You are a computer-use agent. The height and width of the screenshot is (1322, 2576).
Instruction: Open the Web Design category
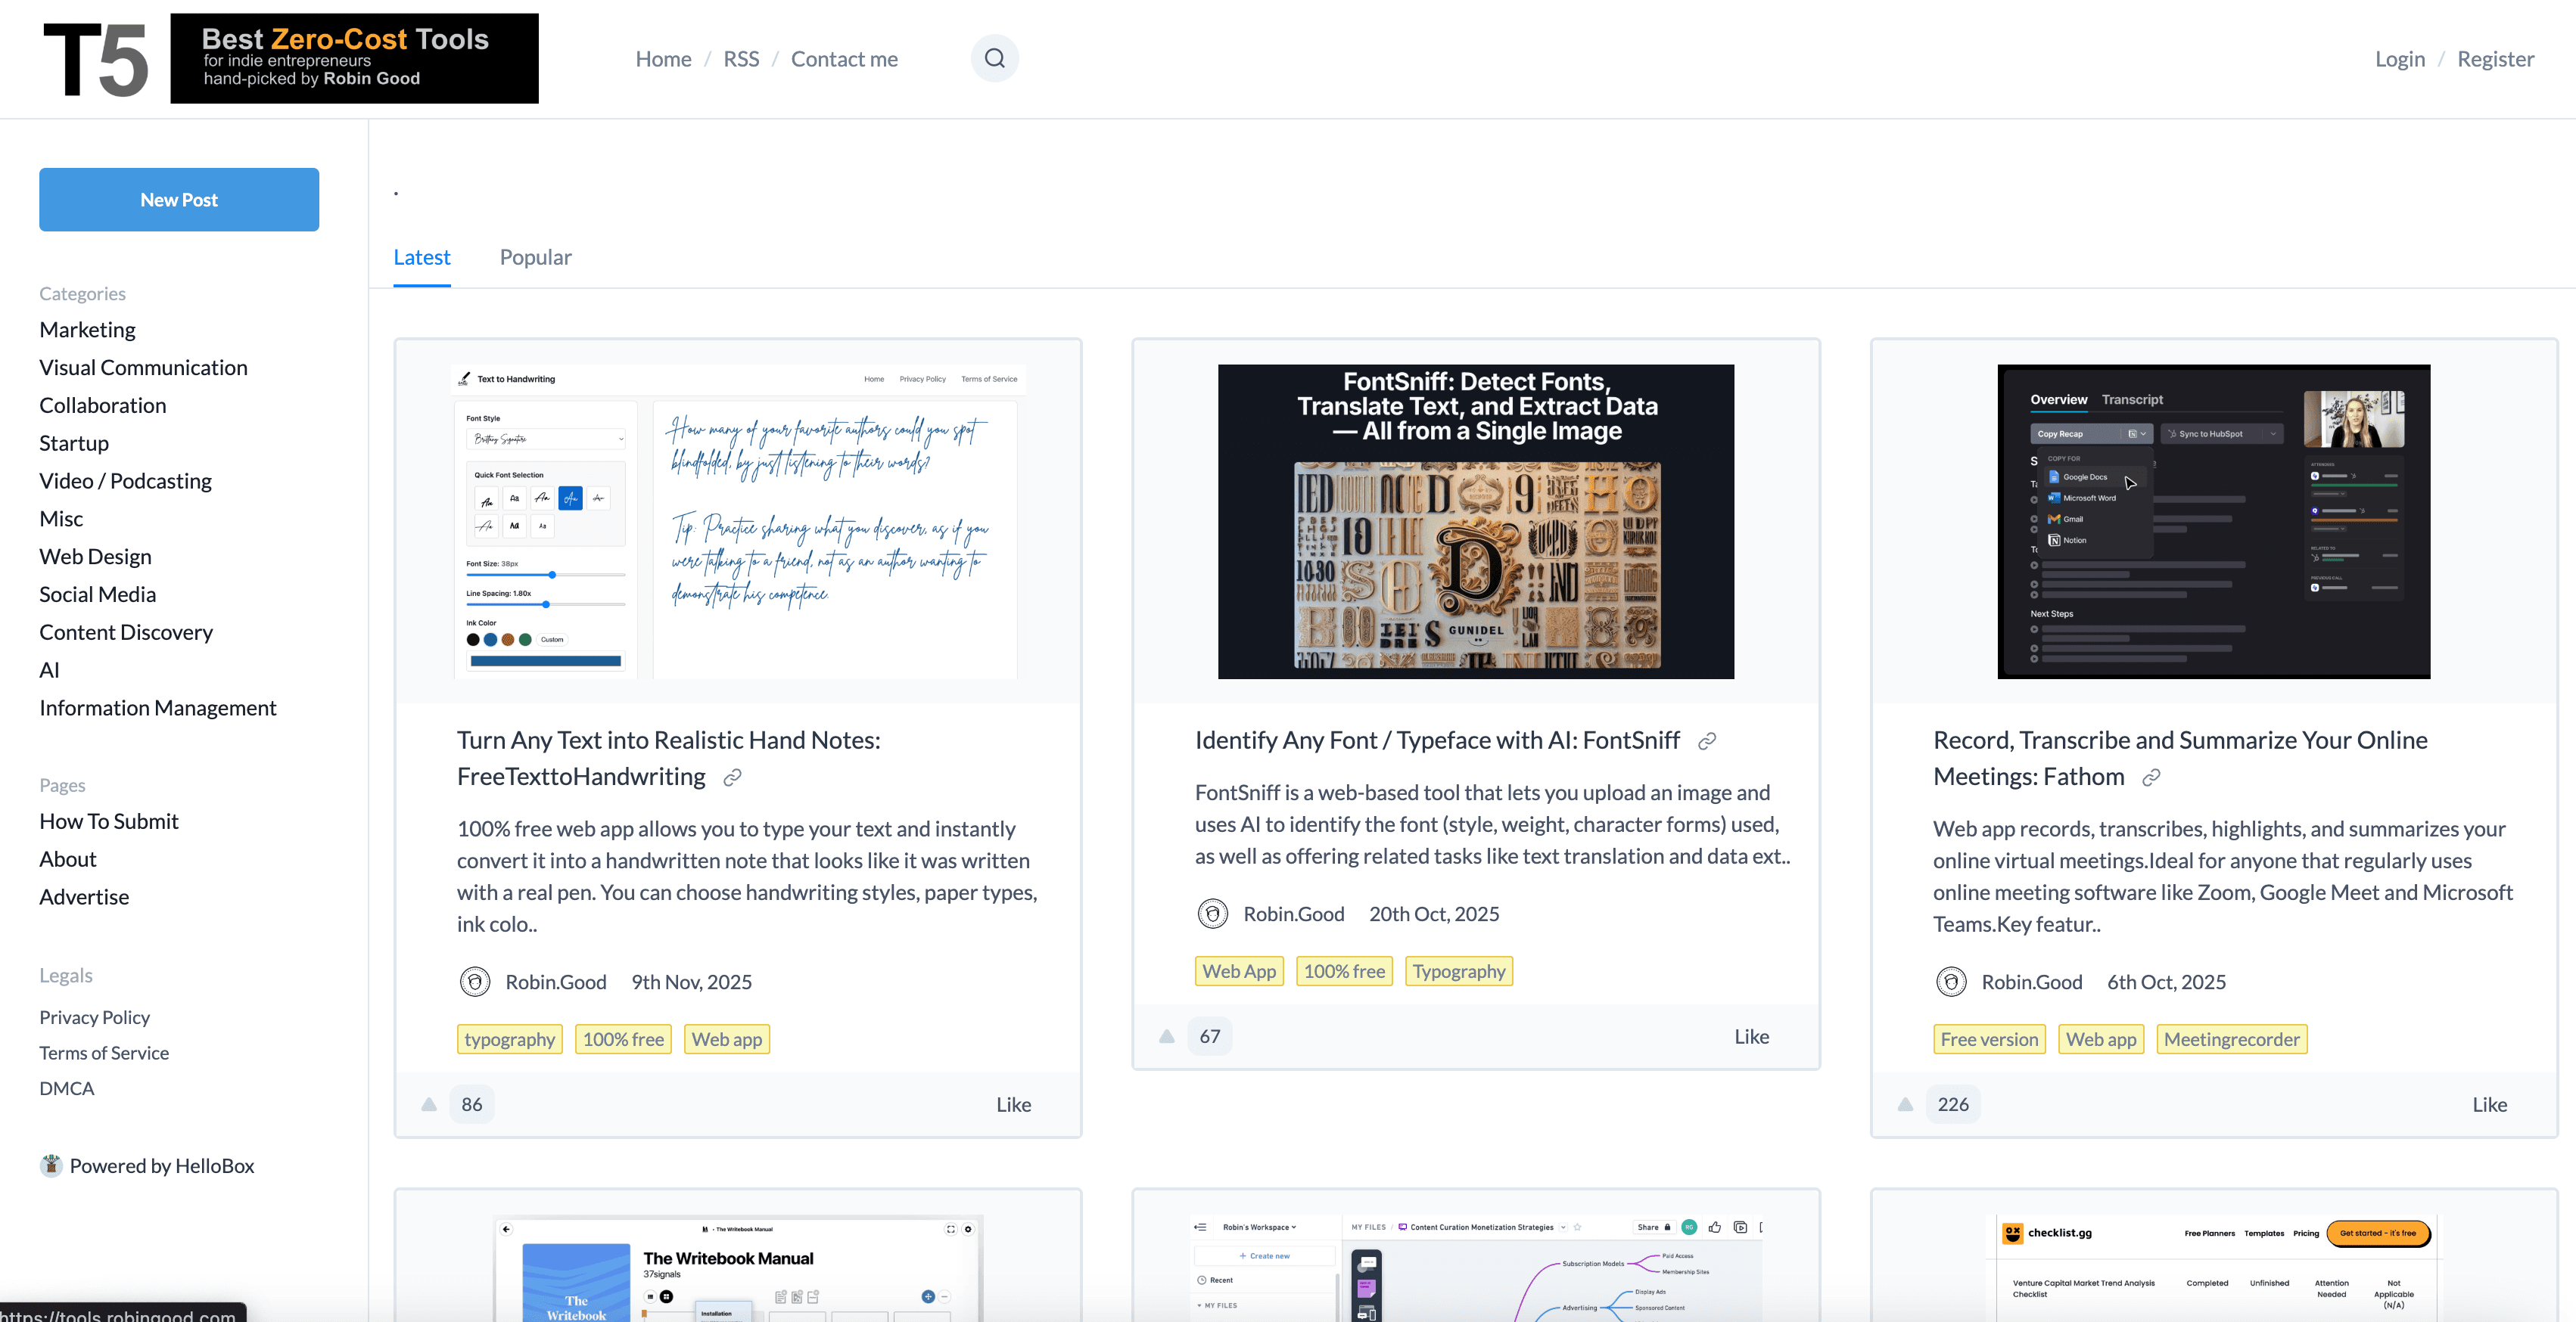click(95, 557)
